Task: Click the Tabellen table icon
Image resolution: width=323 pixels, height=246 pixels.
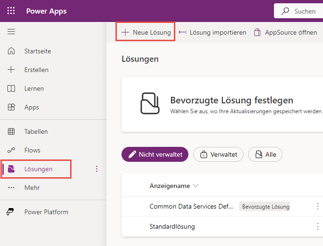Action: click(x=11, y=131)
